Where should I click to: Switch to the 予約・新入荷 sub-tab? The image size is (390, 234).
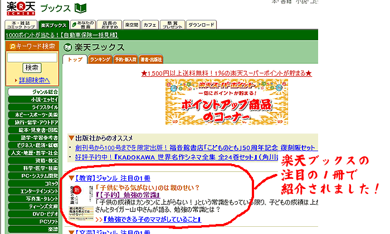125,59
